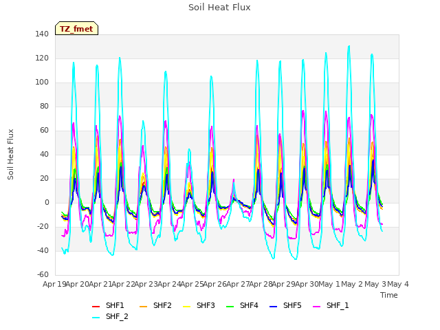440x330 pixels.
Task: Click the Apr 19 x-axis label
Action: click(55, 284)
